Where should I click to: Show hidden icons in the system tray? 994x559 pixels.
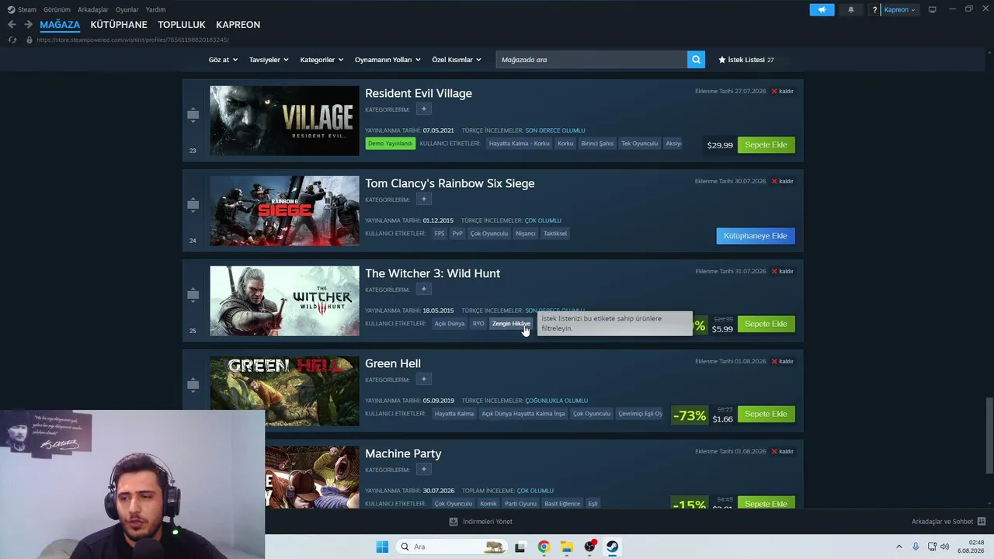(x=899, y=547)
